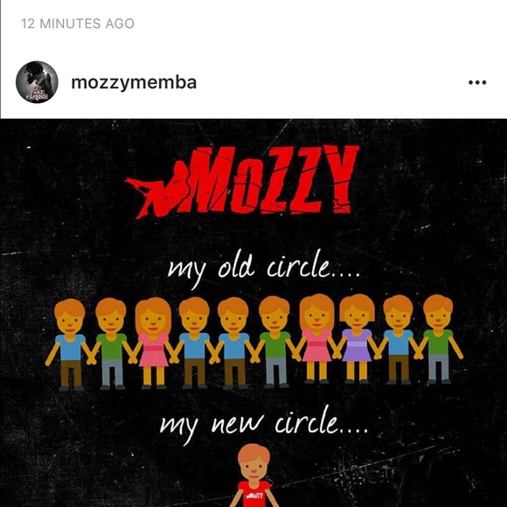
Task: Tap the 12 MINUTES AGO timestamp
Action: click(78, 24)
